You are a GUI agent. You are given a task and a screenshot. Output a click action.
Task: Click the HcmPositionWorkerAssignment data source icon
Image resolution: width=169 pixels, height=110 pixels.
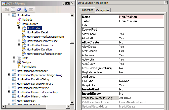tap(24, 37)
